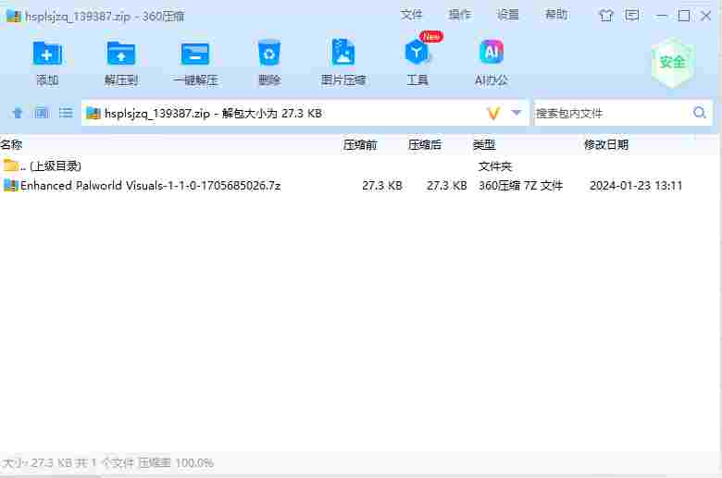The width and height of the screenshot is (722, 478).
Task: Close the 360压缩 window
Action: (706, 16)
